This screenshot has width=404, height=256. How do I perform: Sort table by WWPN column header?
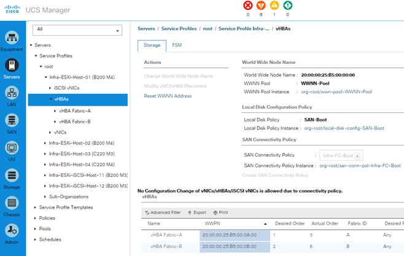[x=212, y=223]
